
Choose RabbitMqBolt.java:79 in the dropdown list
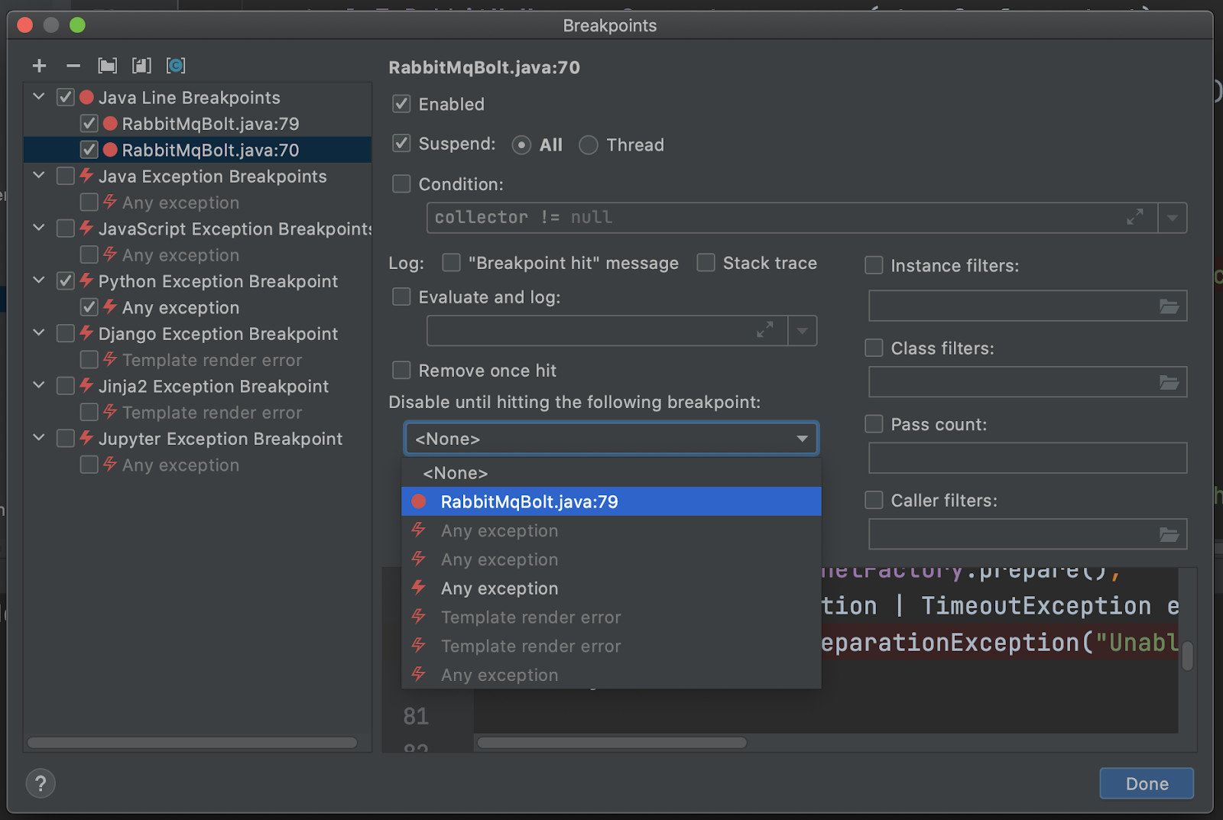[529, 502]
